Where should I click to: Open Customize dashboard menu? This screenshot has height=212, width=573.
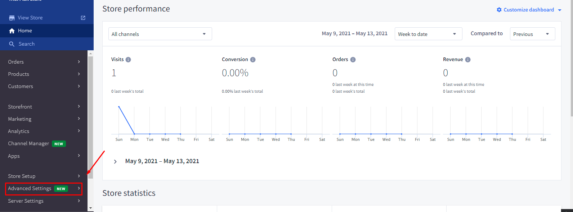529,10
